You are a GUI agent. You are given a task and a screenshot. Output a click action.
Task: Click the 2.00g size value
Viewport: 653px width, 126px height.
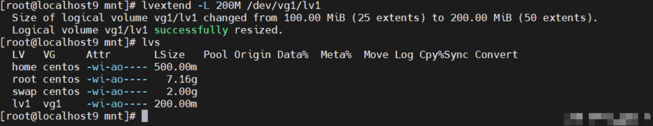tap(182, 92)
